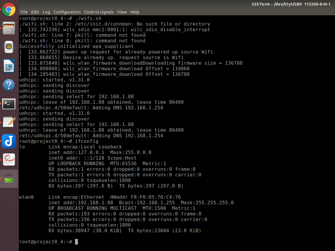Viewport: 335px width, 251px height.
Task: Open the Help menu
Action: pos(135,12)
